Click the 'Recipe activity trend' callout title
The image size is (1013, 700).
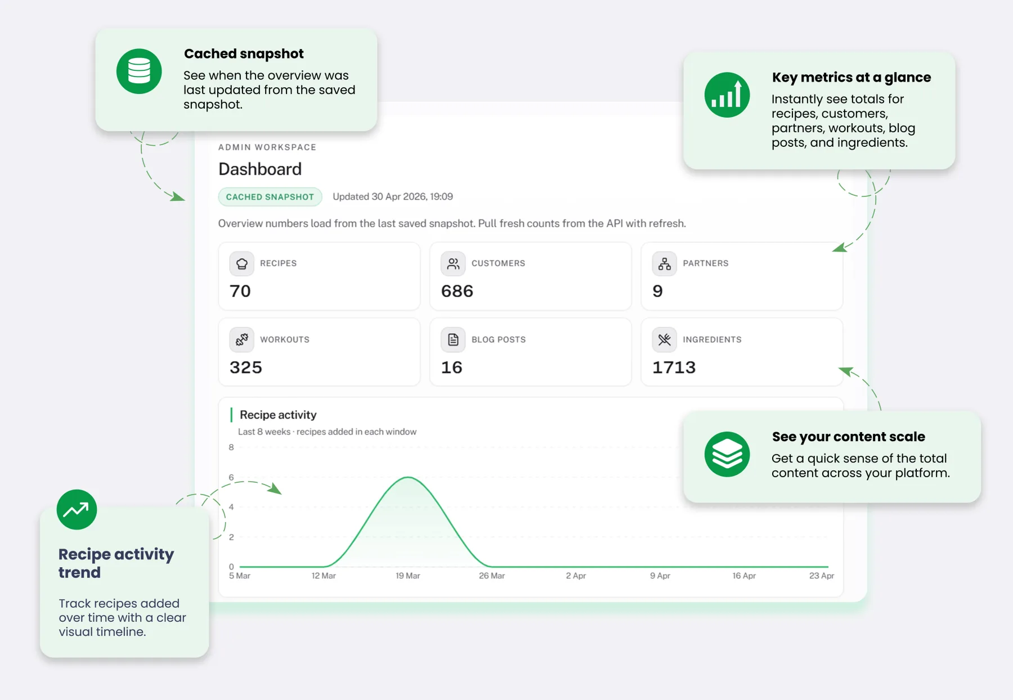[x=116, y=563]
